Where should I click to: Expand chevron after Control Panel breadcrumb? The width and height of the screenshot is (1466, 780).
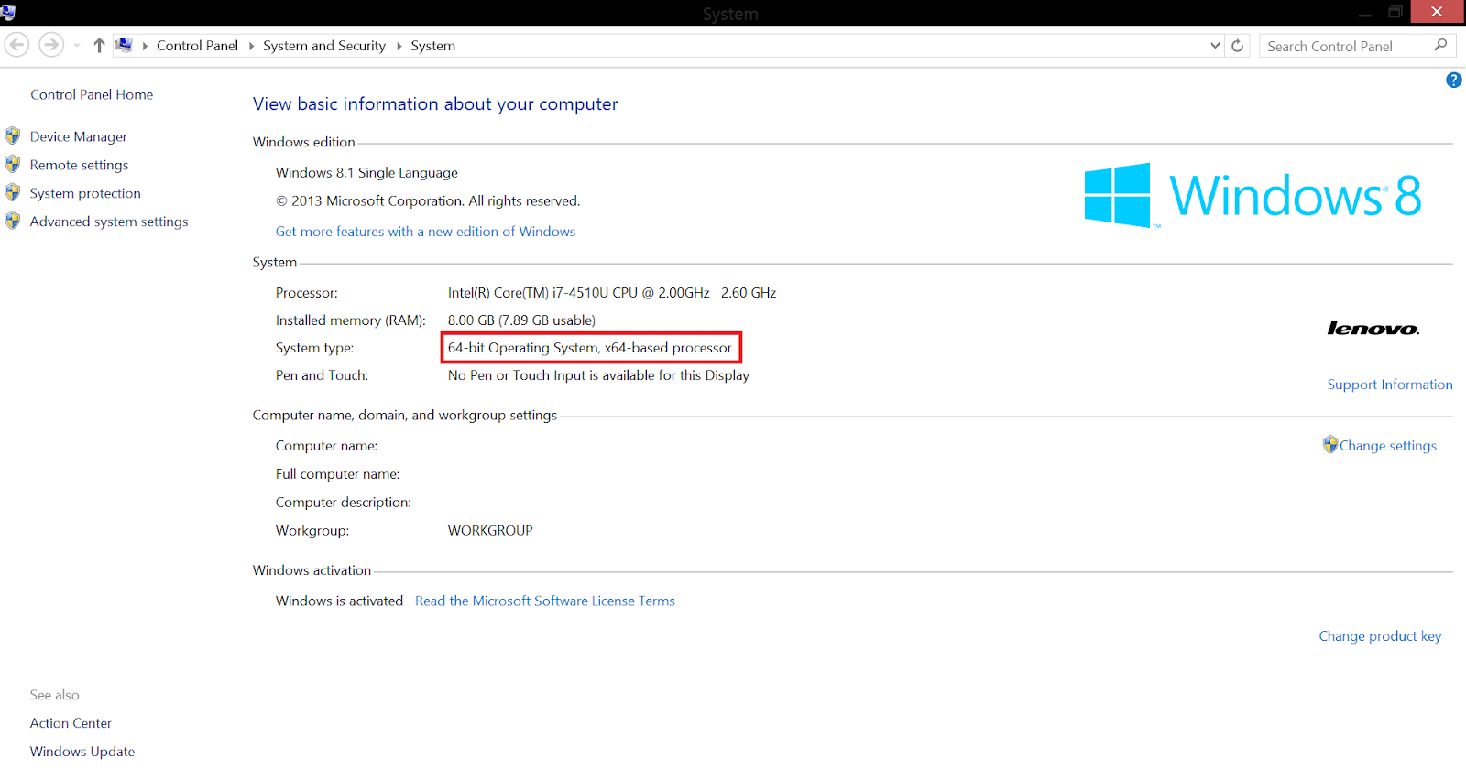(x=251, y=46)
